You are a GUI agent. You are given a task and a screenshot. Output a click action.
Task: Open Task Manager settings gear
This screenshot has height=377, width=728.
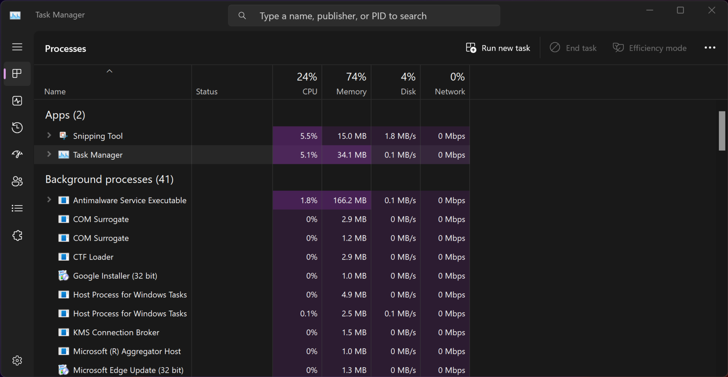point(17,360)
